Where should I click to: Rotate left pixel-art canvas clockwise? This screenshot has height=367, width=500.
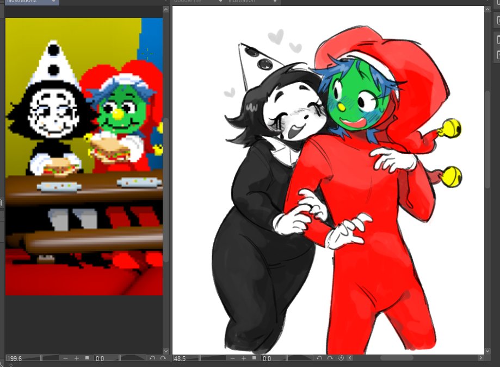click(x=163, y=358)
